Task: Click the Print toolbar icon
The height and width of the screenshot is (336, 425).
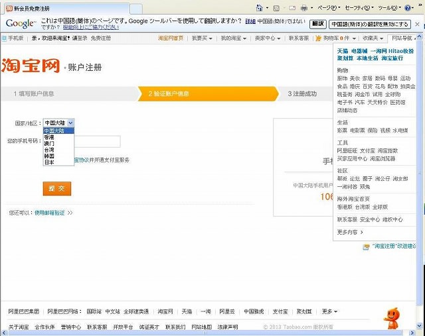Action: pos(304,8)
